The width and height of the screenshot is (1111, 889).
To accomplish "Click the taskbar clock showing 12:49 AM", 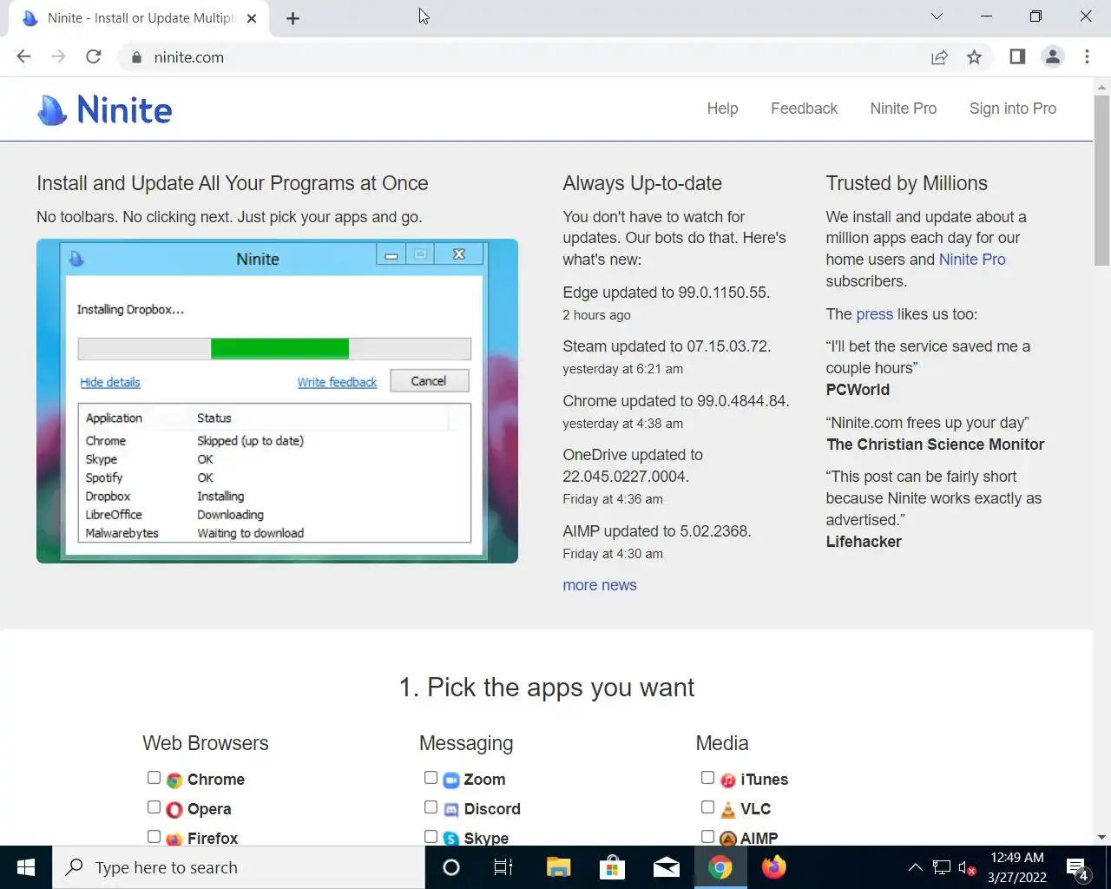I will click(1017, 867).
